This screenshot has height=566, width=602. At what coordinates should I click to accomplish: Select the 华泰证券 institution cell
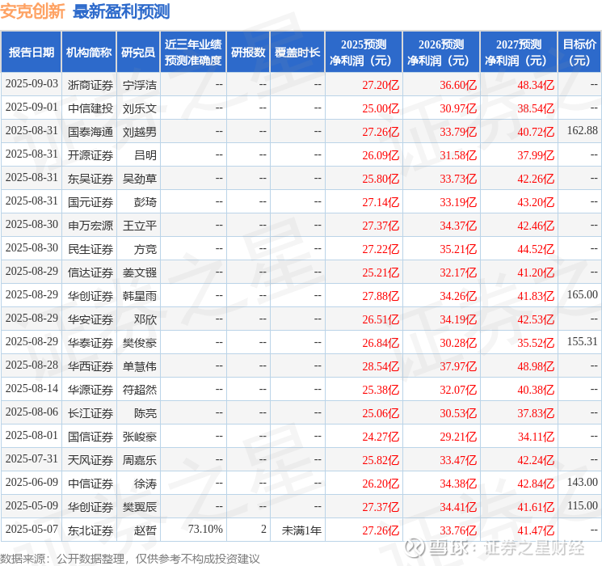[91, 343]
